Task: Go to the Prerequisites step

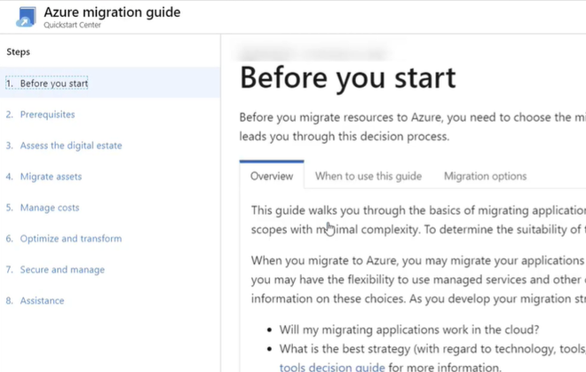Action: [47, 115]
